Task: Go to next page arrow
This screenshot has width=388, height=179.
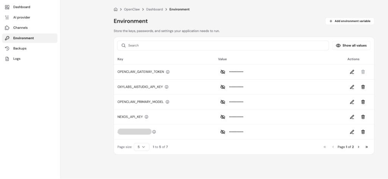Action: point(358,147)
